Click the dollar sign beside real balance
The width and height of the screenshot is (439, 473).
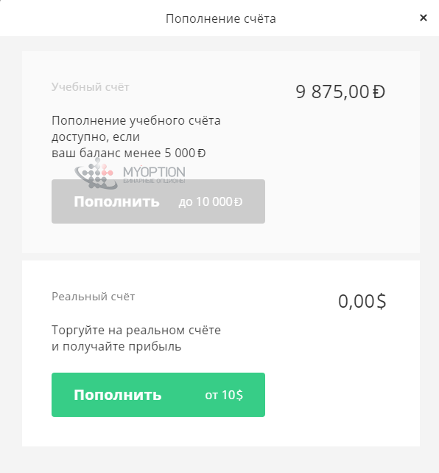382,301
